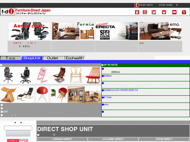This screenshot has height=142, width=190.
Task: Click the red ABC3 campaign text
Action: [x=25, y=43]
